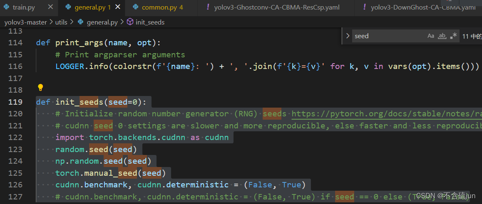
Task: Click the lightbulb code action icon
Action: click(40, 88)
